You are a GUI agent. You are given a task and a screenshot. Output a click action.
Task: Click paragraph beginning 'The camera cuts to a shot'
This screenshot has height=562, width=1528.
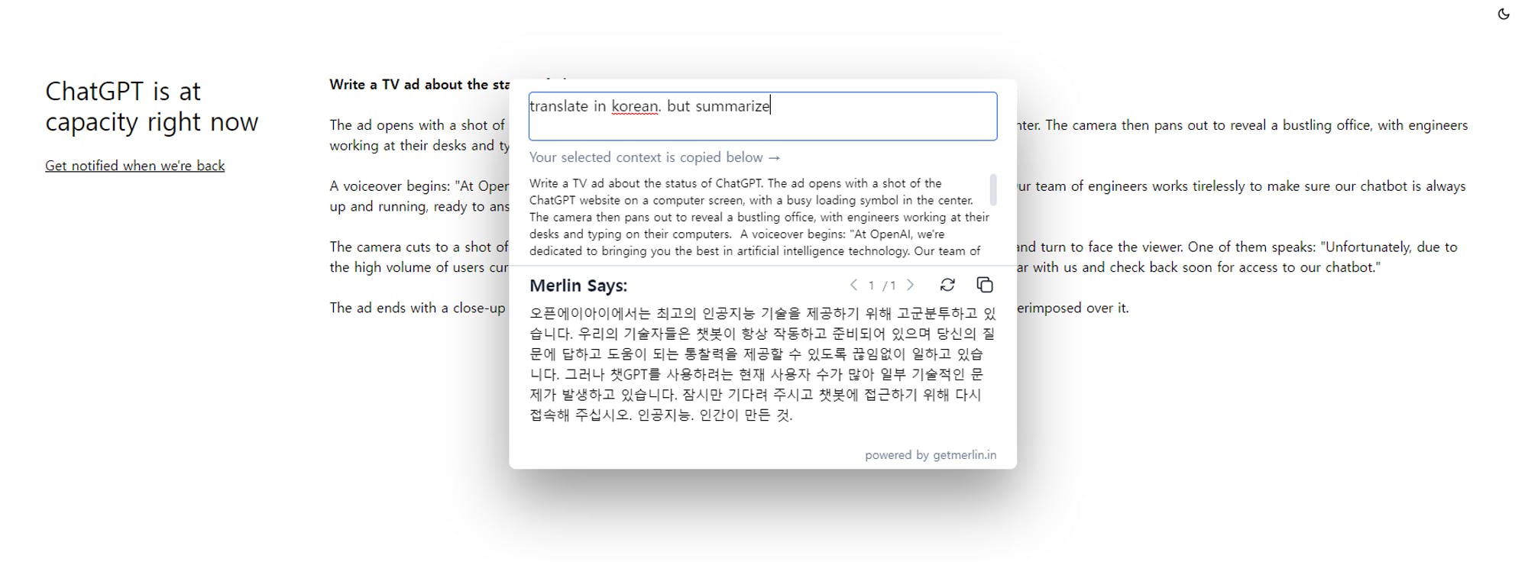click(x=419, y=257)
